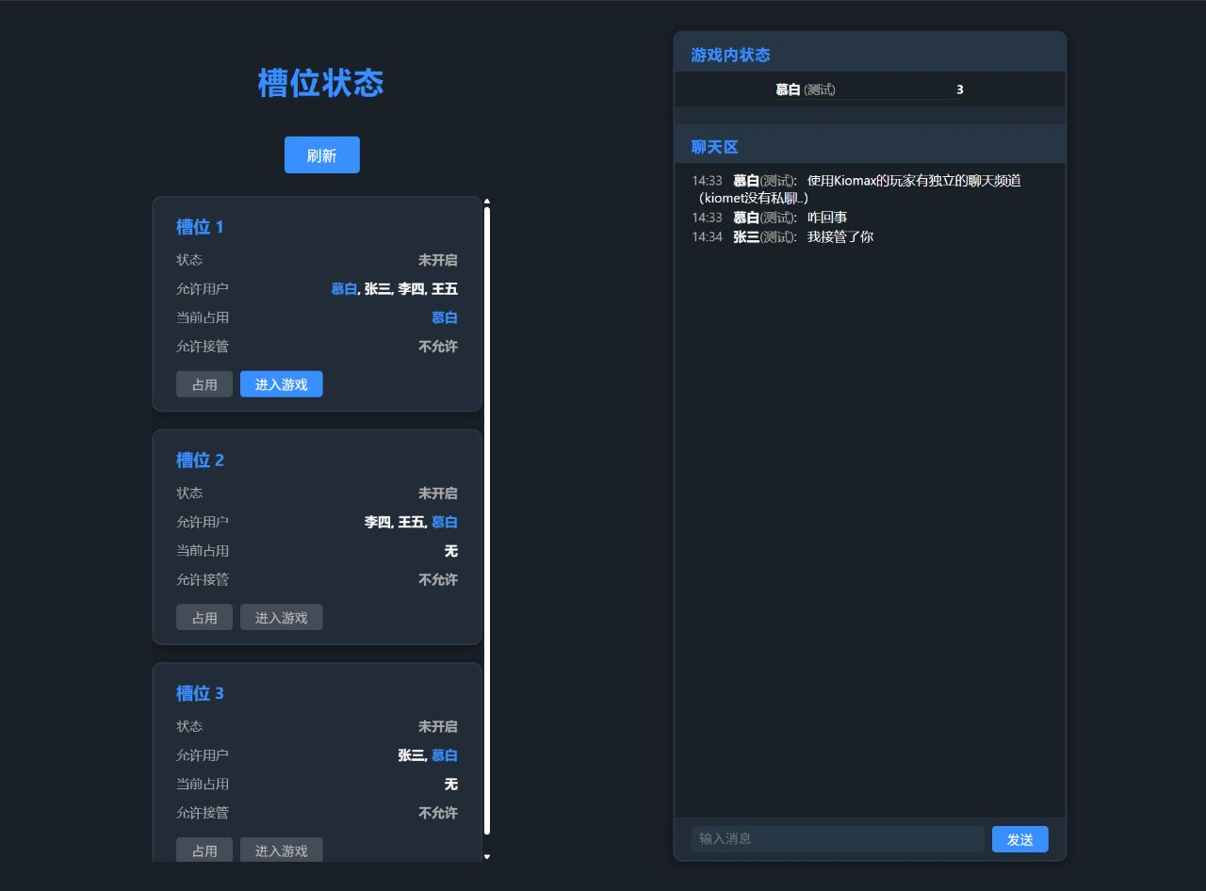This screenshot has height=891, width=1206.
Task: Click the scrollbar up arrow of slot list
Action: (487, 201)
